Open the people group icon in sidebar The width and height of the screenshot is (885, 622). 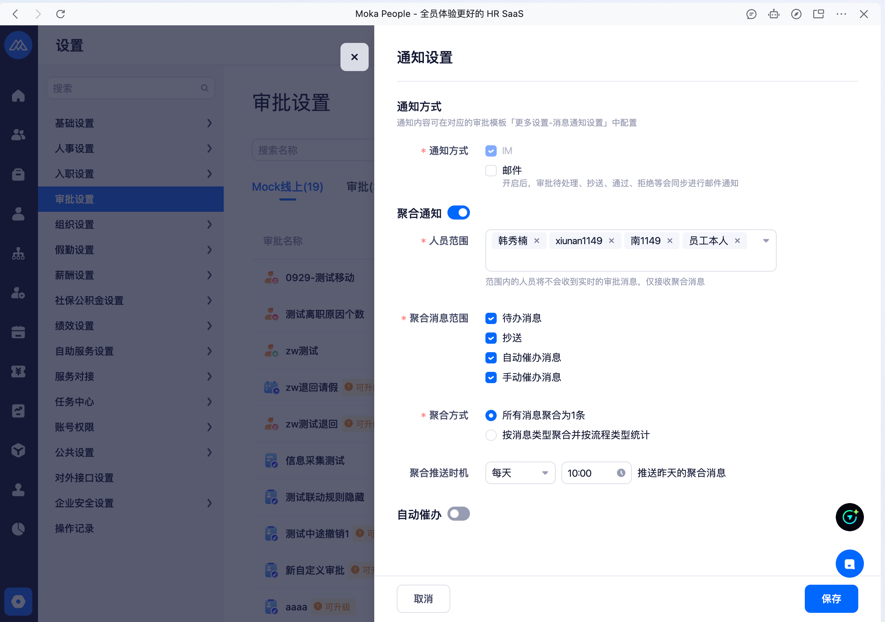point(18,135)
